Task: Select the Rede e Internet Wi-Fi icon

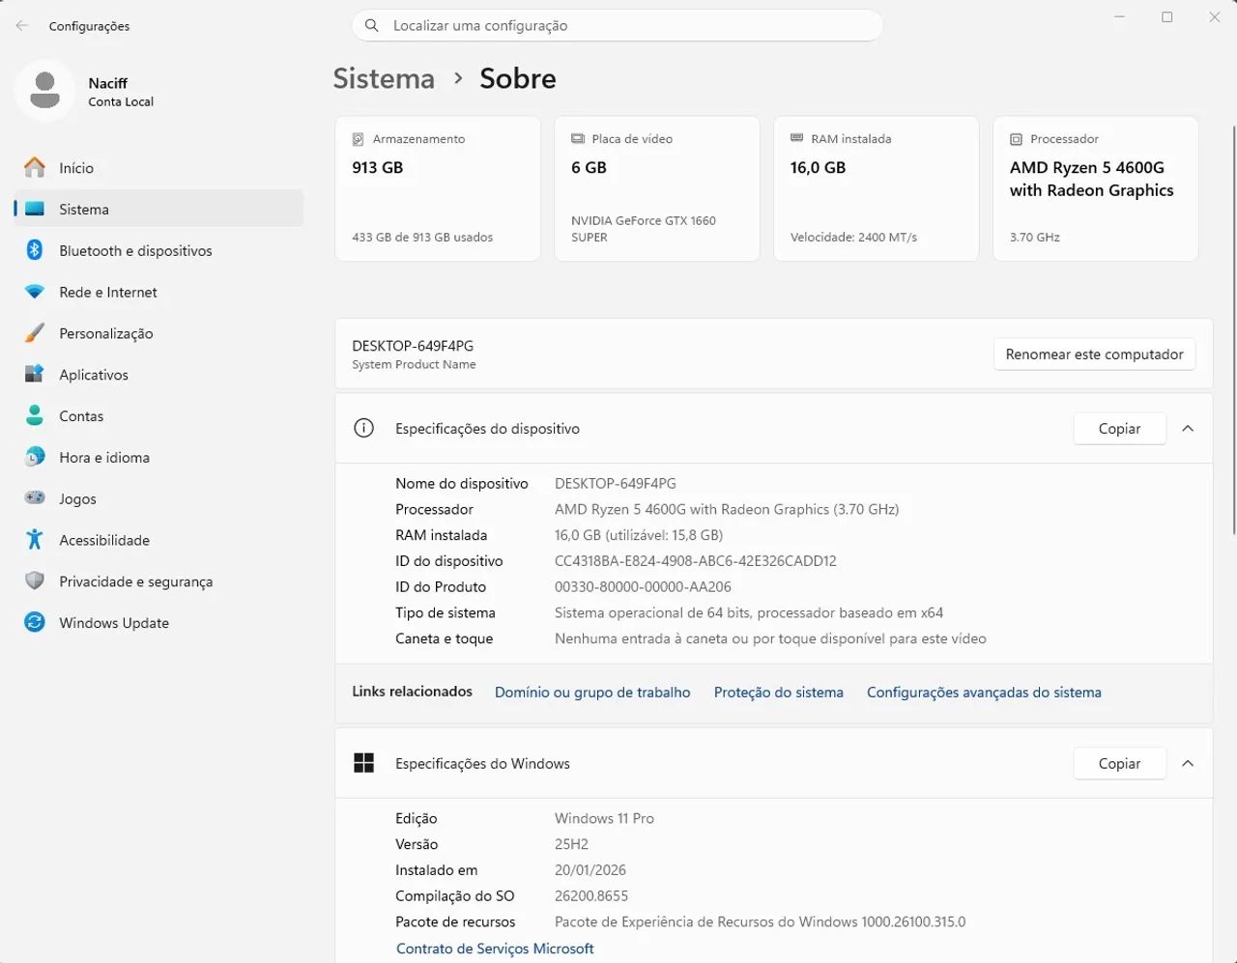Action: click(x=35, y=292)
